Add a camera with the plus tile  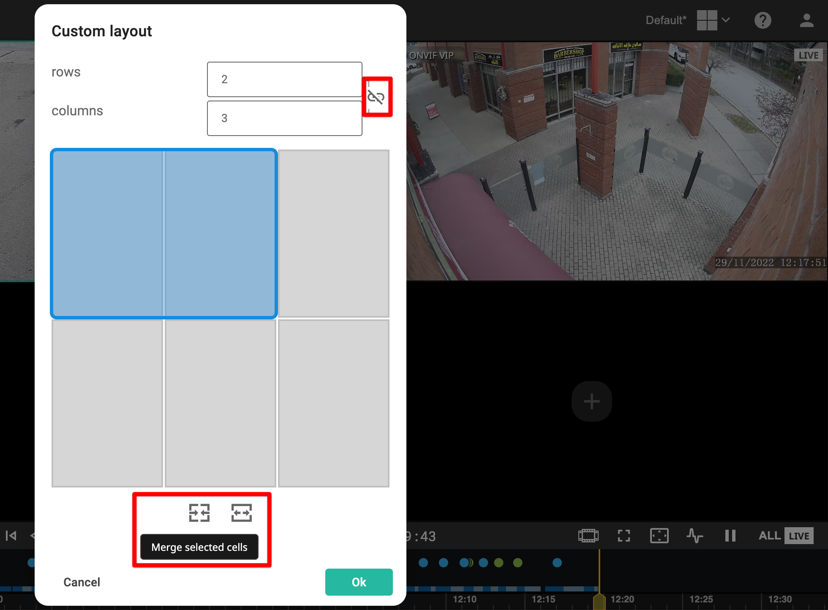(x=591, y=401)
